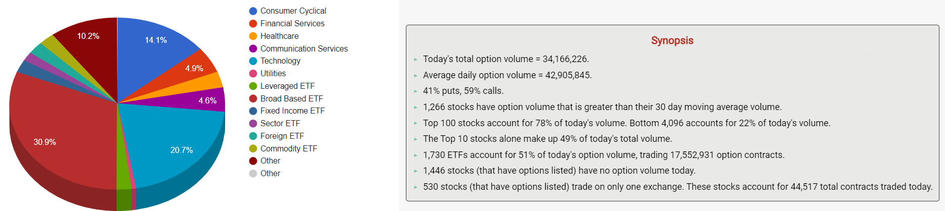This screenshot has width=945, height=211.
Task: Click the Leveraged ETF green legend dot
Action: point(253,86)
